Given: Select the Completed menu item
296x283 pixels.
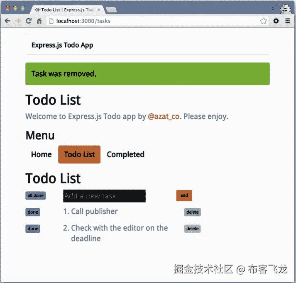Looking at the screenshot, I should [125, 154].
